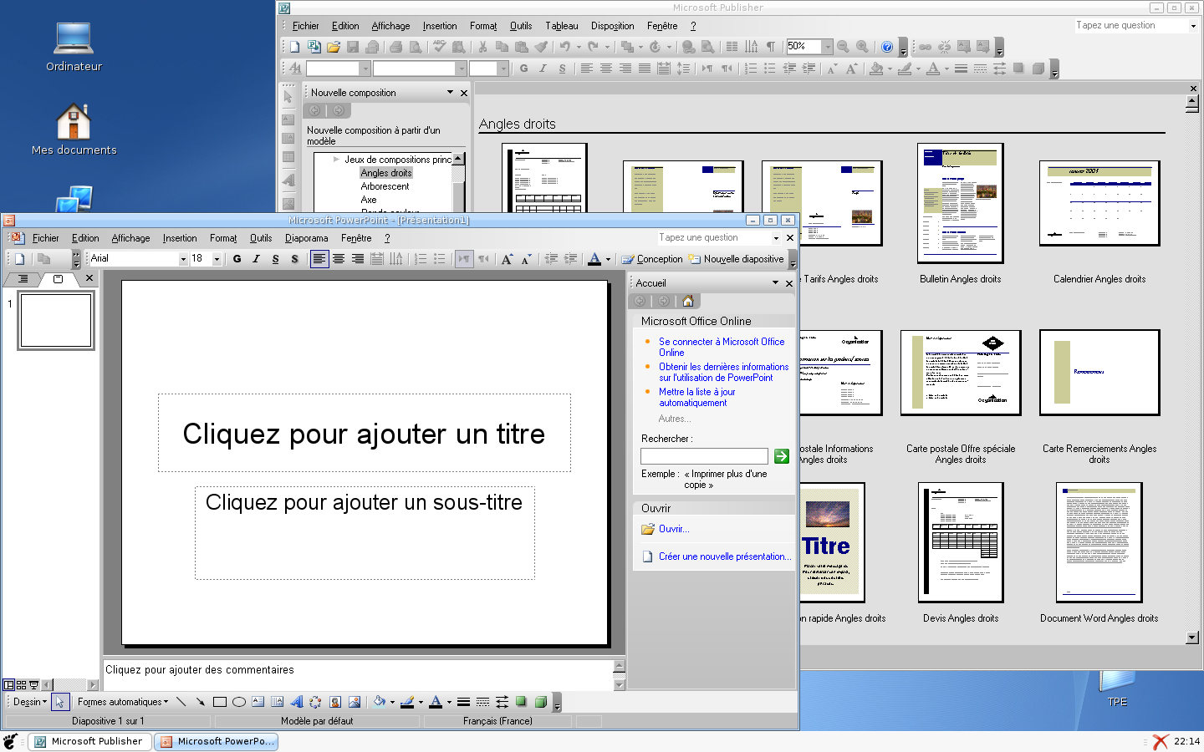Switch to slide sorter view
Image resolution: width=1204 pixels, height=752 pixels.
(x=22, y=685)
